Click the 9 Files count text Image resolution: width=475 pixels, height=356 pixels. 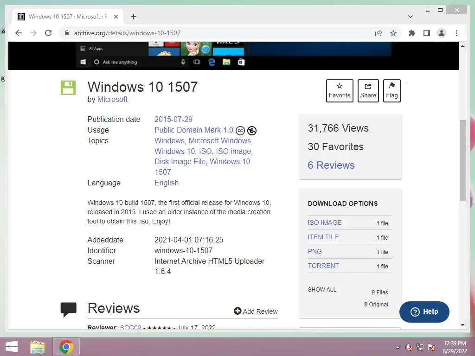tap(379, 292)
